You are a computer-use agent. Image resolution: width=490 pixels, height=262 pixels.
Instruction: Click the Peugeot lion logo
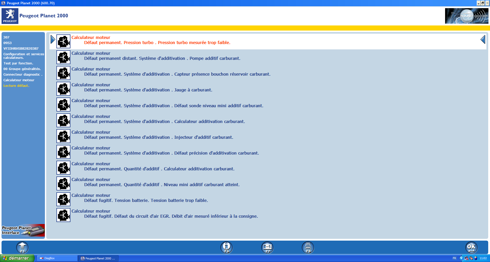pyautogui.click(x=10, y=16)
